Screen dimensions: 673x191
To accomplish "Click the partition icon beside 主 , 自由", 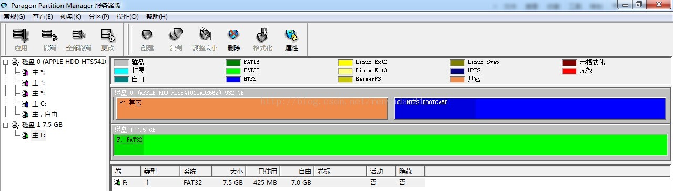I will coord(26,114).
